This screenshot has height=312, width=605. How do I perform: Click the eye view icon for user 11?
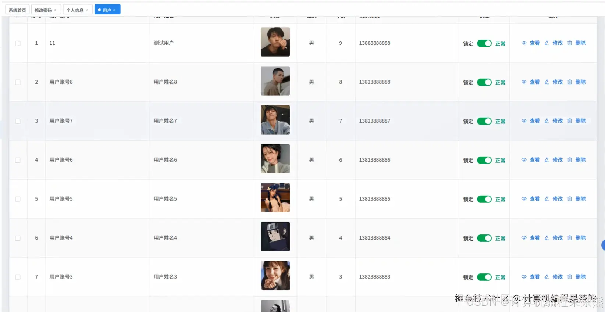coord(524,43)
